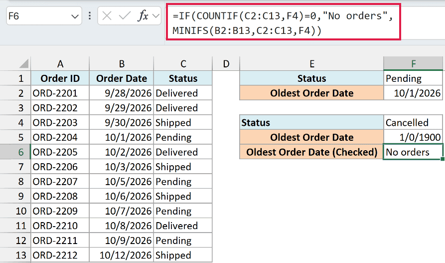Click the date cell 10/2/2026

[x=122, y=152]
